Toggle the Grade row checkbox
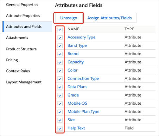The height and width of the screenshot is (136, 159). point(60,95)
